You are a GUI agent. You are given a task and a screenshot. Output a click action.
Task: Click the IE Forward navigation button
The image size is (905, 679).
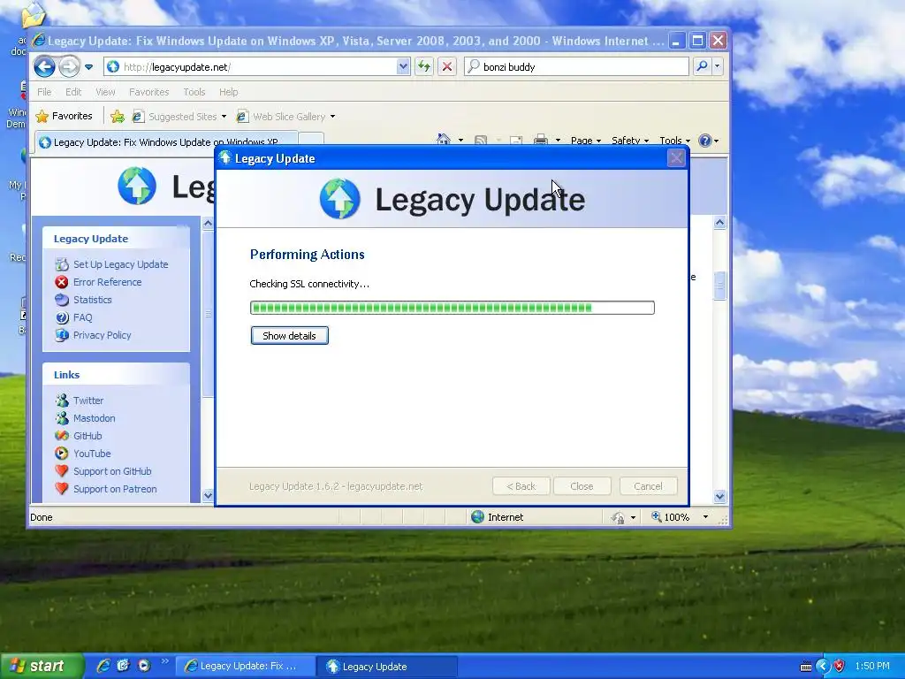coord(69,67)
